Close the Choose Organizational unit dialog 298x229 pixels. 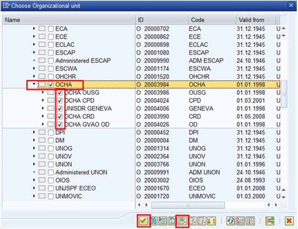(291, 5)
